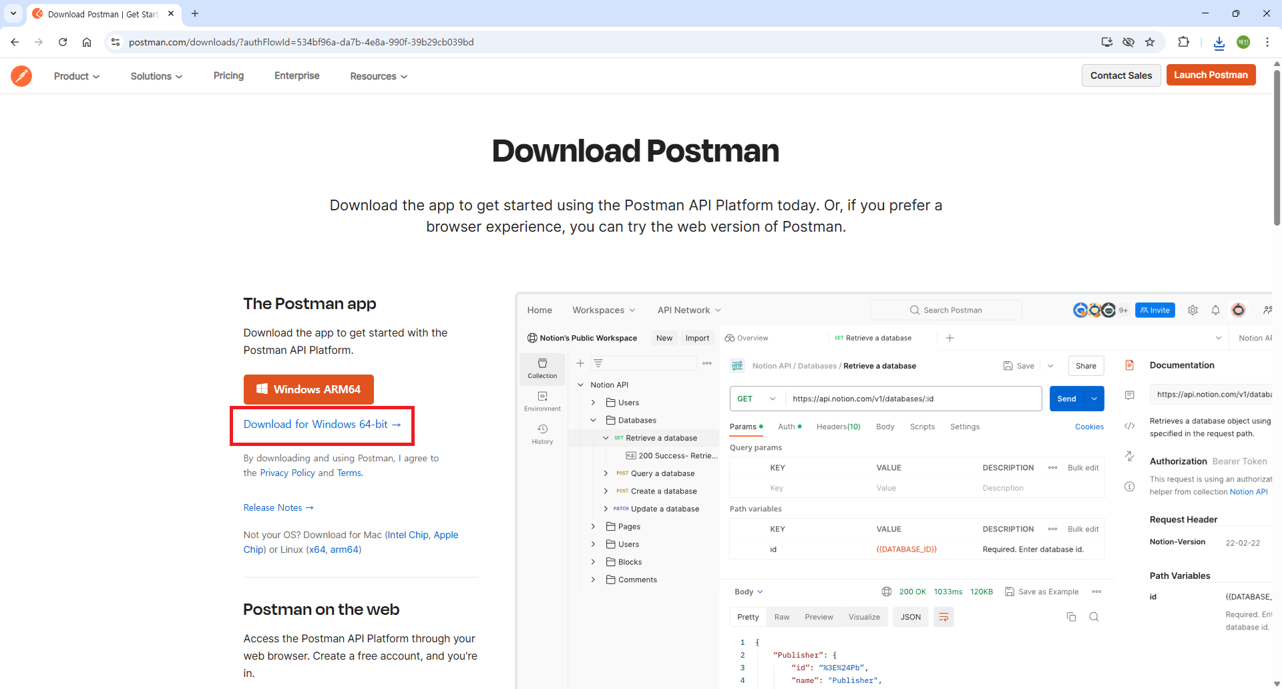Click the blue Send button
1282x689 pixels.
tap(1067, 399)
